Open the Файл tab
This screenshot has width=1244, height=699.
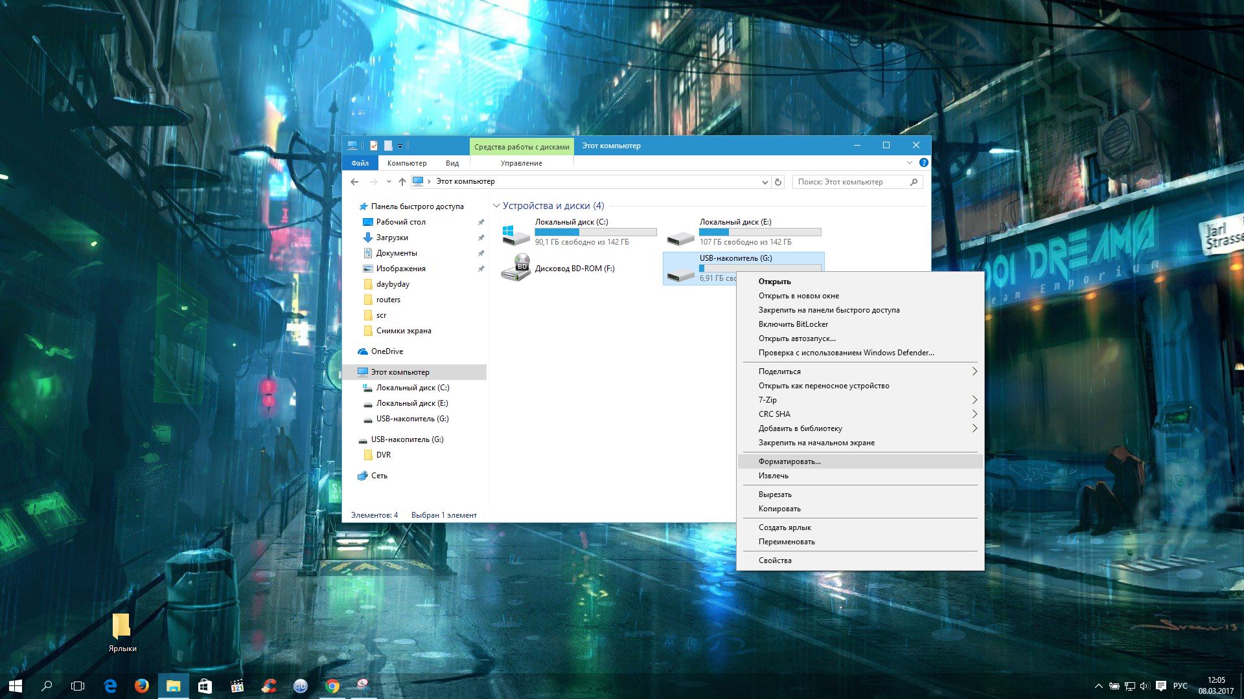360,163
